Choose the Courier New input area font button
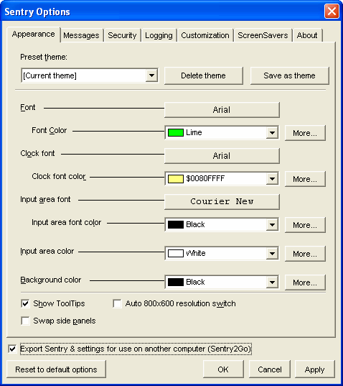Image resolution: width=343 pixels, height=386 pixels. click(222, 201)
